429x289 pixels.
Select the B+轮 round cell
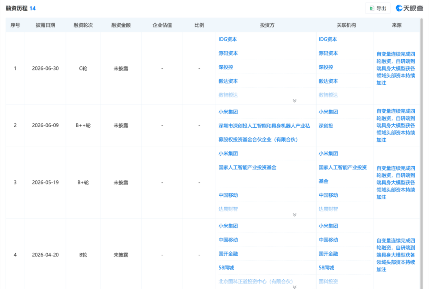83,183
